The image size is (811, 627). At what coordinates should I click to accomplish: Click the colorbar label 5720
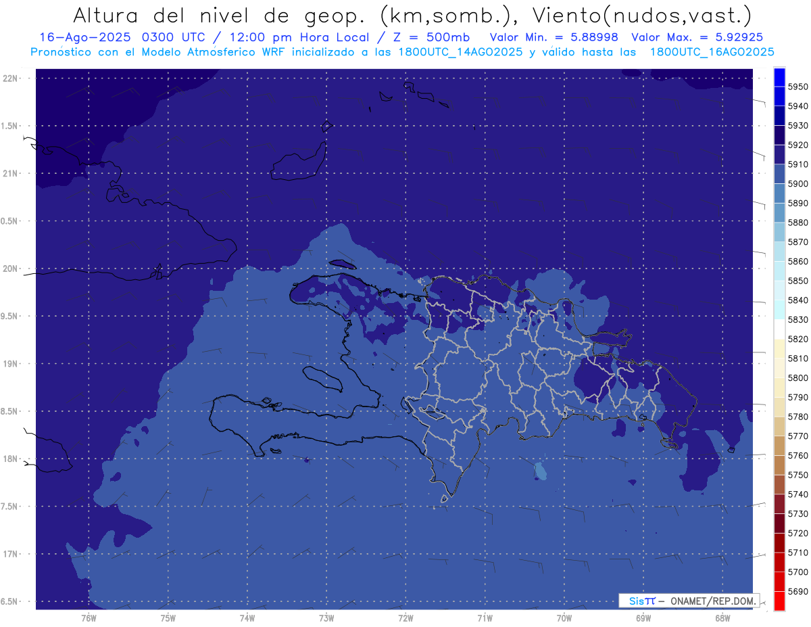797,533
